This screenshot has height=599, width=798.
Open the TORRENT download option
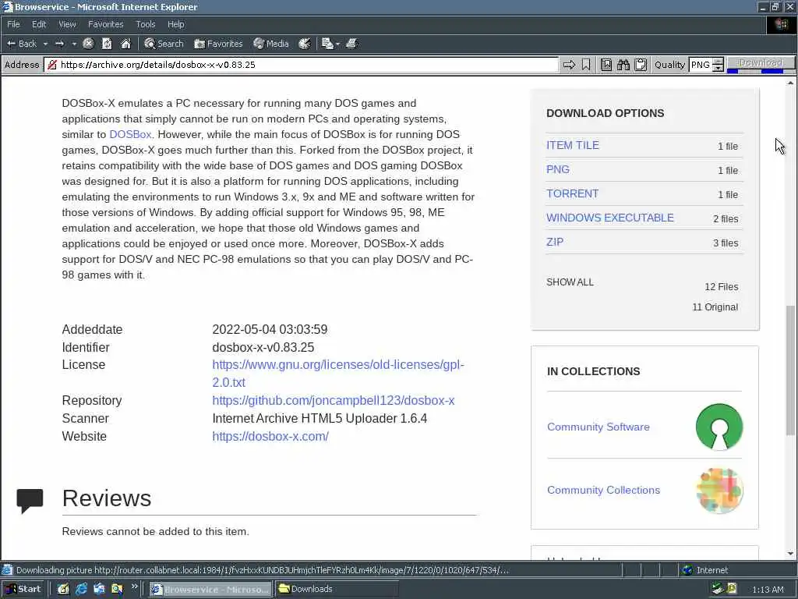tap(572, 193)
